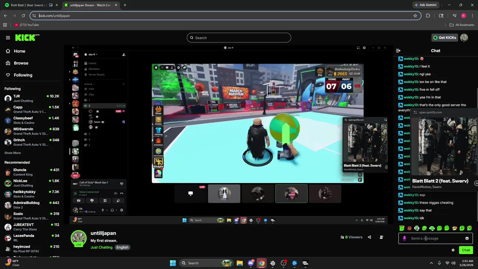This screenshot has width=478, height=269.
Task: Open Grinch channel in Following list
Action: coord(32,142)
